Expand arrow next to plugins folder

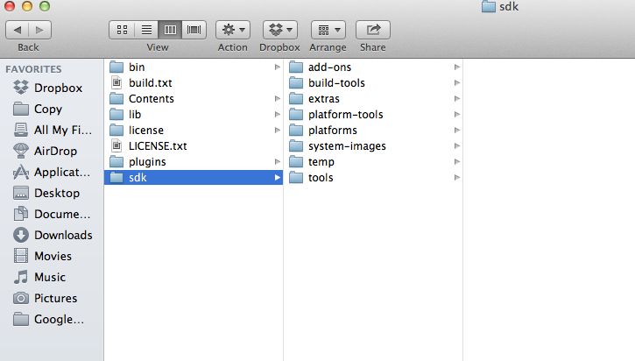pos(278,161)
